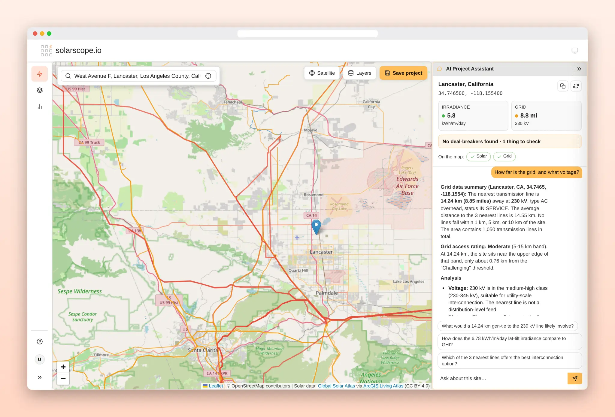Open the Global Solar Atlas link

[336, 386]
